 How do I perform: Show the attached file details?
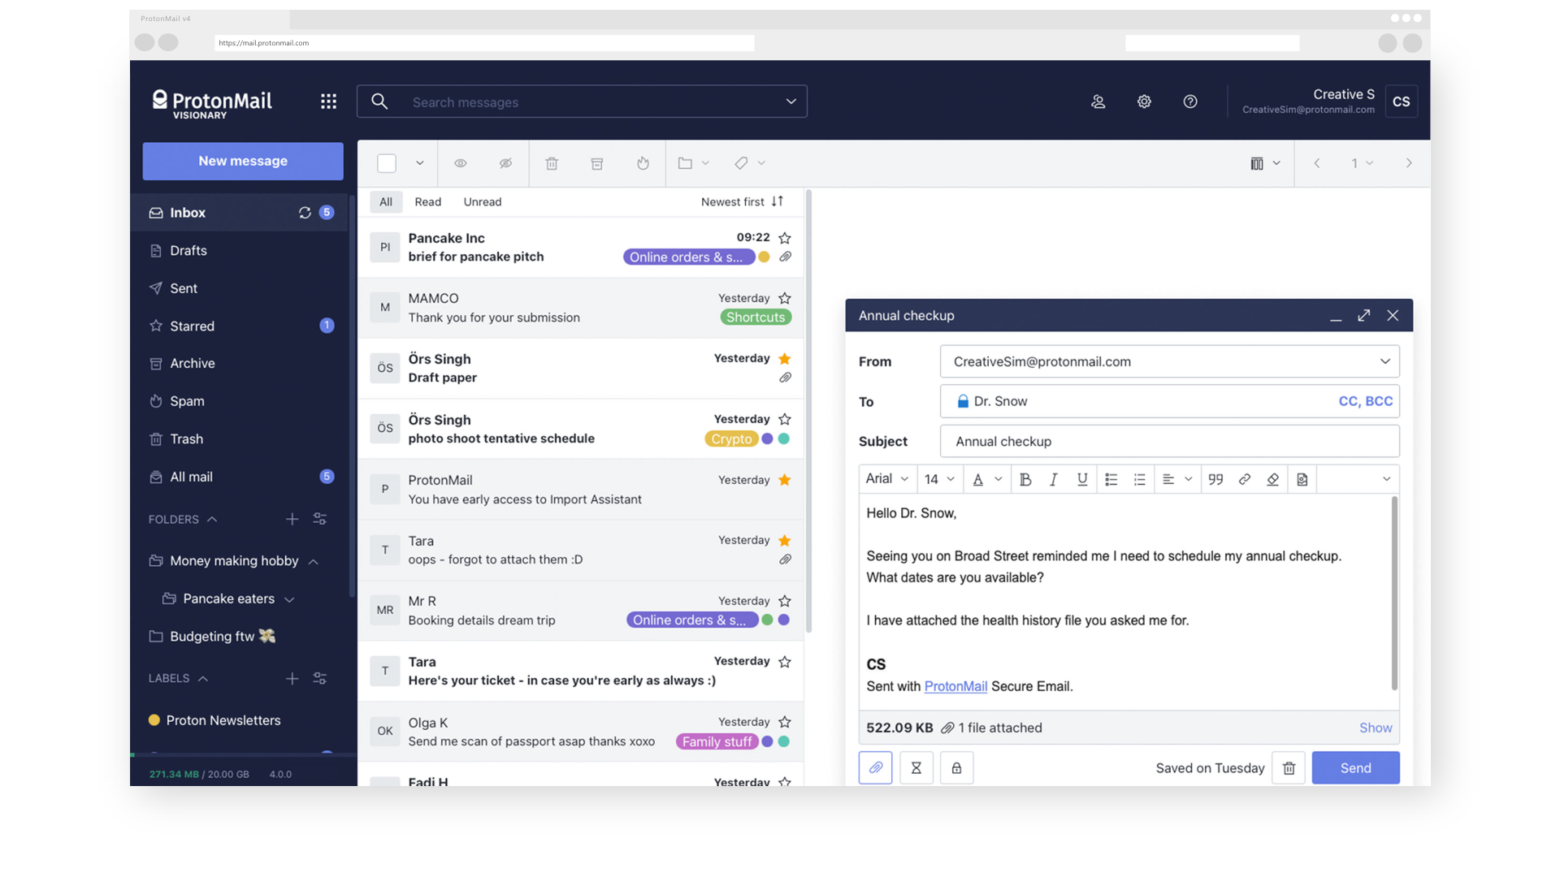coord(1376,728)
